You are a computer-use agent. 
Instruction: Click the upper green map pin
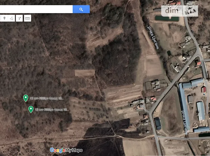[26, 98]
